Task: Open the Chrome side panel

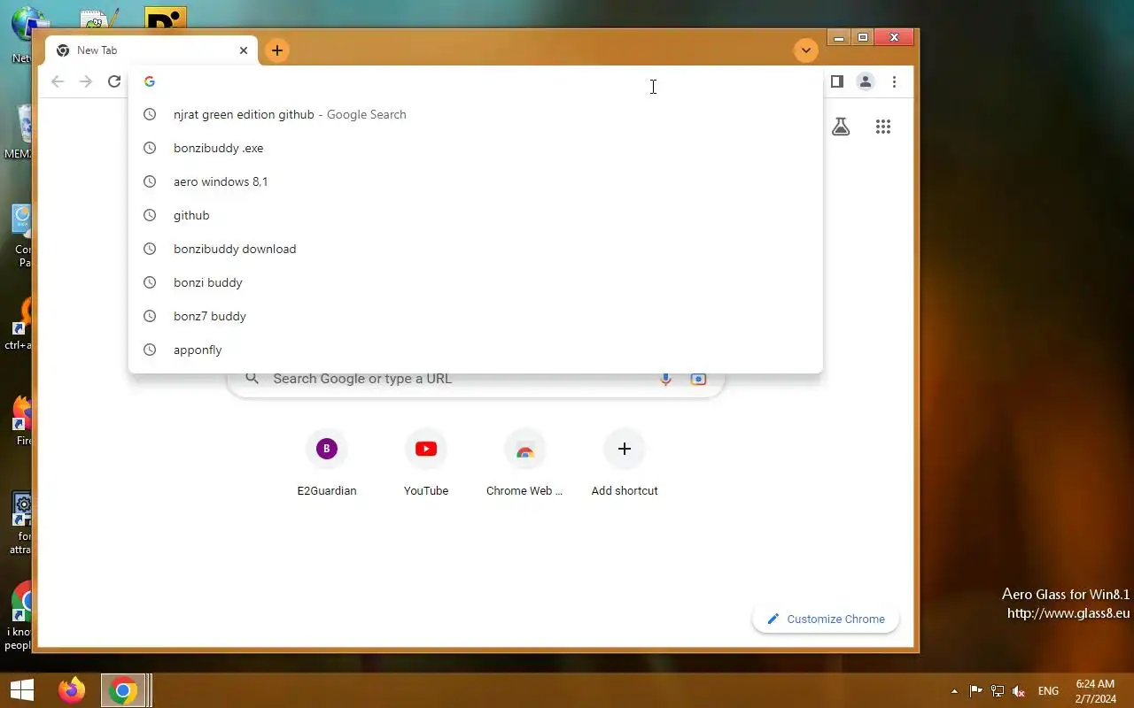Action: click(836, 81)
